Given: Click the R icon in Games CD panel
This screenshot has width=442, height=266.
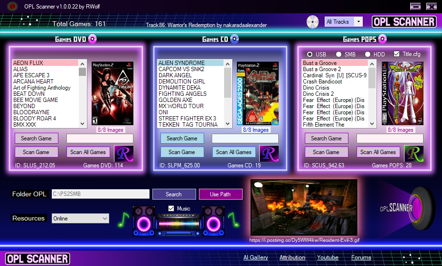Looking at the screenshot, I should point(269,154).
